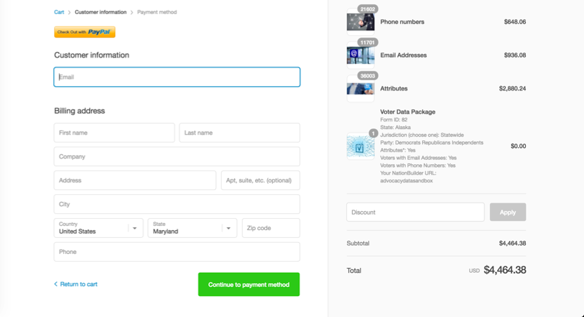
Task: Click quantity badge 1 on Voter Data Package
Action: tap(373, 133)
